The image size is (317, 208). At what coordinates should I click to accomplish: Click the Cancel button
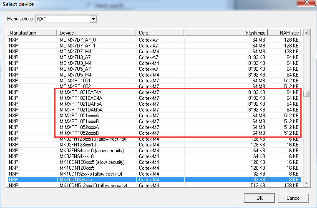(293, 198)
